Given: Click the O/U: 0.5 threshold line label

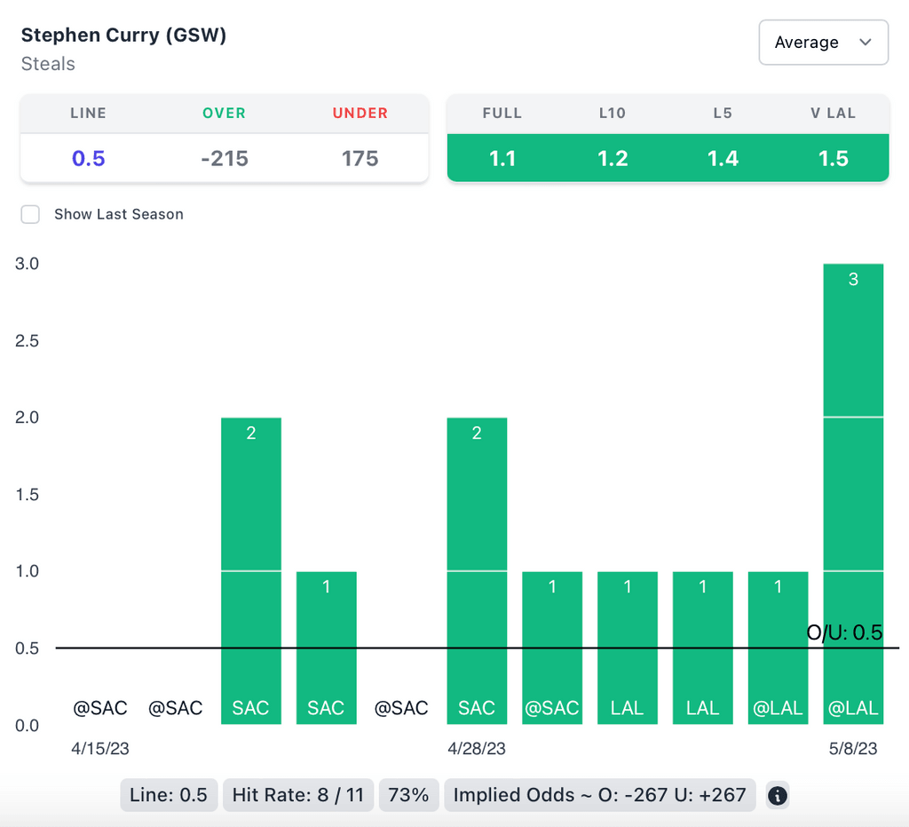Looking at the screenshot, I should click(x=844, y=632).
